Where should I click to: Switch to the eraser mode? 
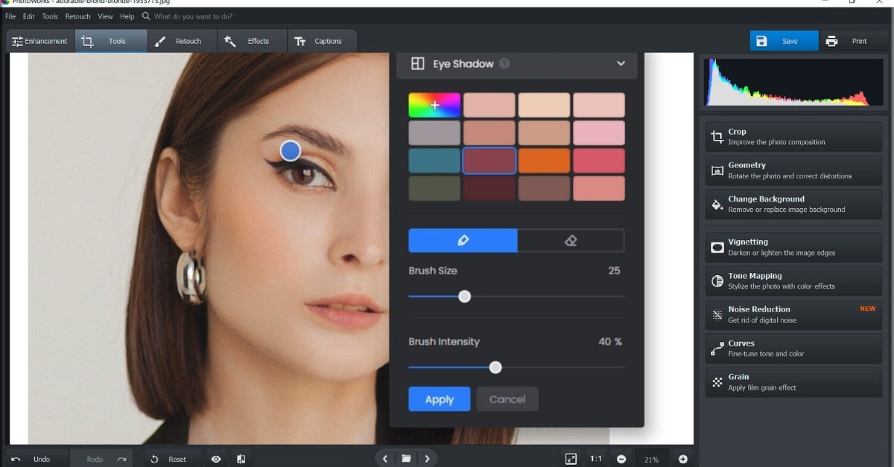[x=571, y=240]
